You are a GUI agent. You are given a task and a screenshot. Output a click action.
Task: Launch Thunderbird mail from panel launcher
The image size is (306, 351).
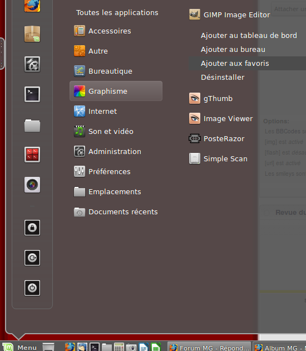pos(82,347)
